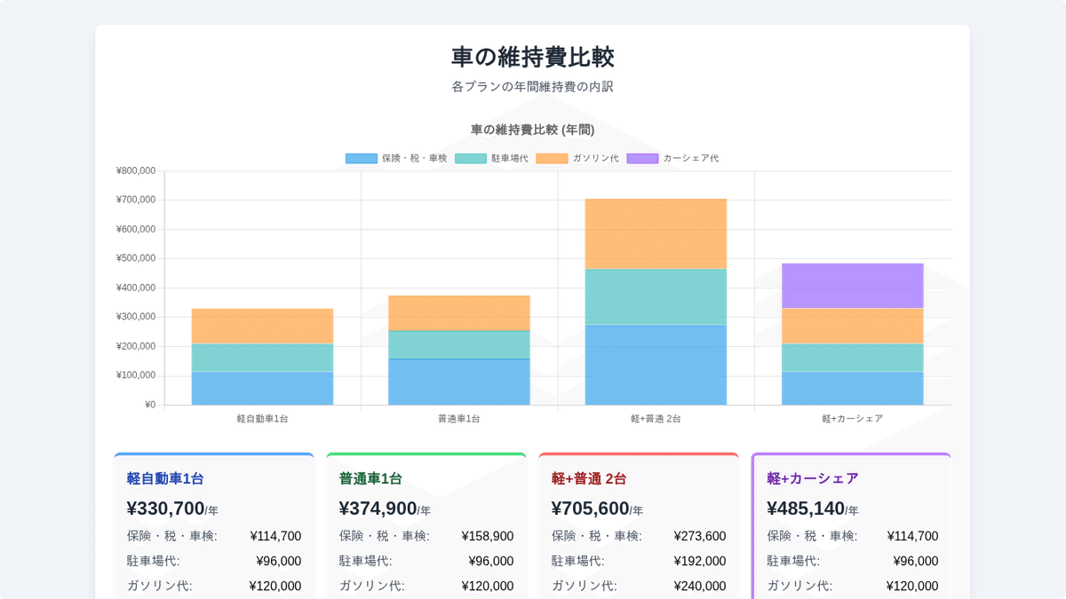Click the ¥158,900 insurance value
This screenshot has height=599, width=1066.
pos(488,536)
